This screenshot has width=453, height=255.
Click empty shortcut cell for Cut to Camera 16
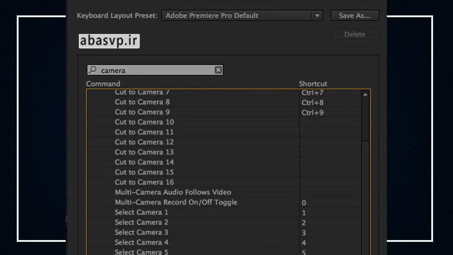coord(330,182)
